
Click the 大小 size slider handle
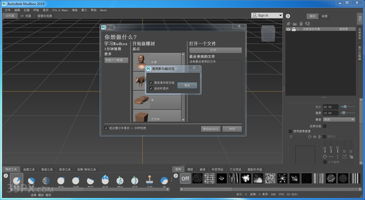tap(345, 107)
